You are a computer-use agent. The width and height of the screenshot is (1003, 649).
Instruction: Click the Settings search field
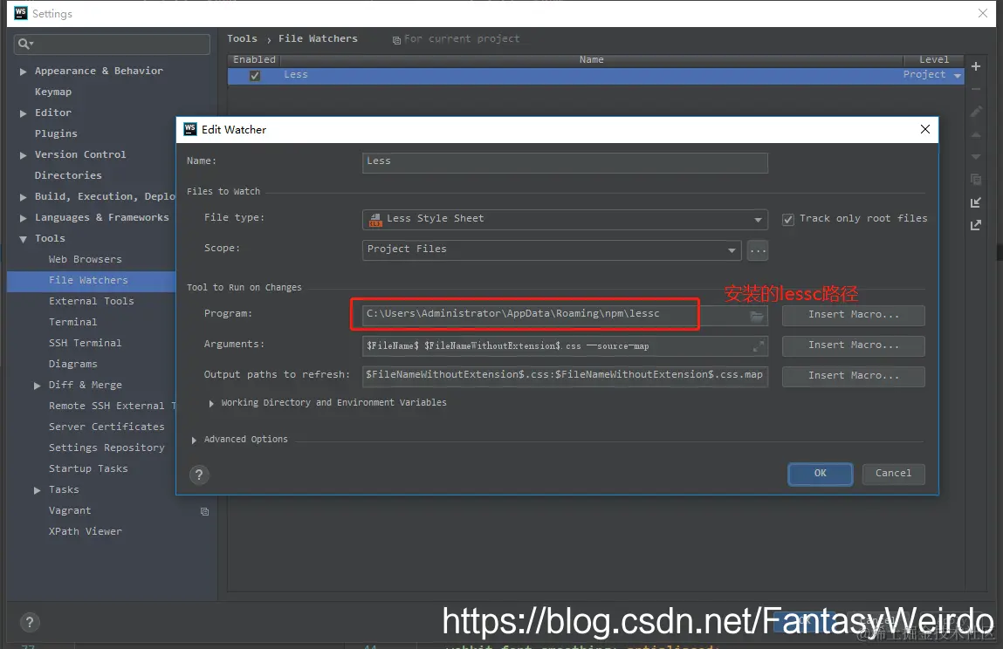(x=112, y=44)
